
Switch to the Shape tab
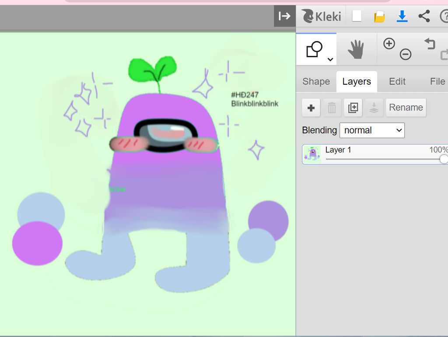point(316,82)
